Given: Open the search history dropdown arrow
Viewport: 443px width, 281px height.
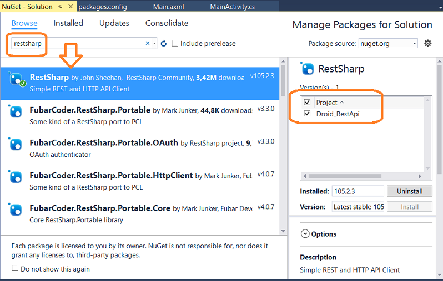Looking at the screenshot, I should [154, 43].
